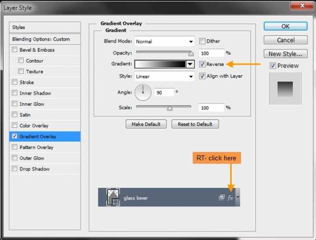Click the gradient preview bar
The height and width of the screenshot is (240, 316).
point(160,64)
